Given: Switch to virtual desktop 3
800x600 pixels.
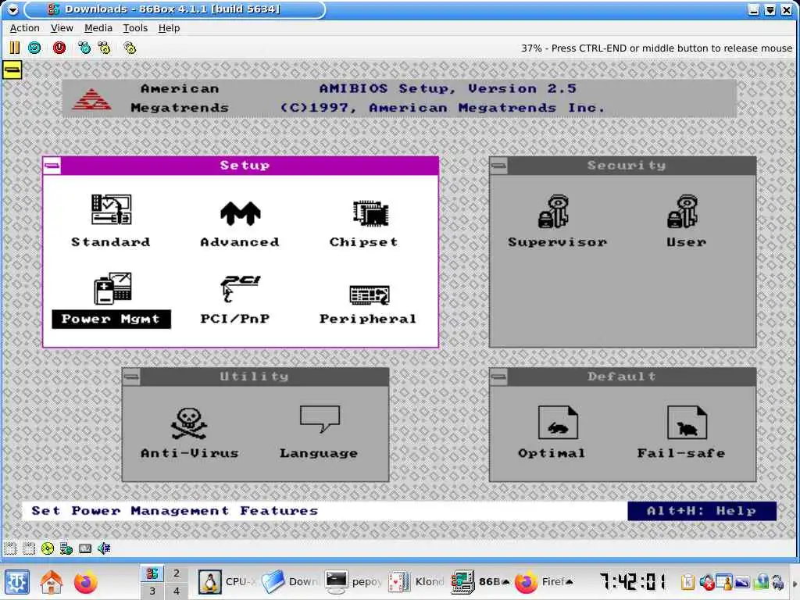Looking at the screenshot, I should tap(152, 591).
